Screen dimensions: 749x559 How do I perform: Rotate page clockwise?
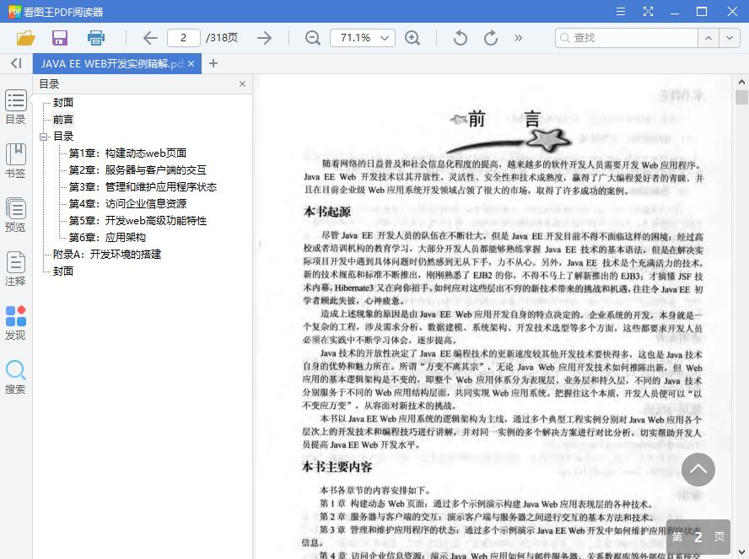click(x=491, y=38)
